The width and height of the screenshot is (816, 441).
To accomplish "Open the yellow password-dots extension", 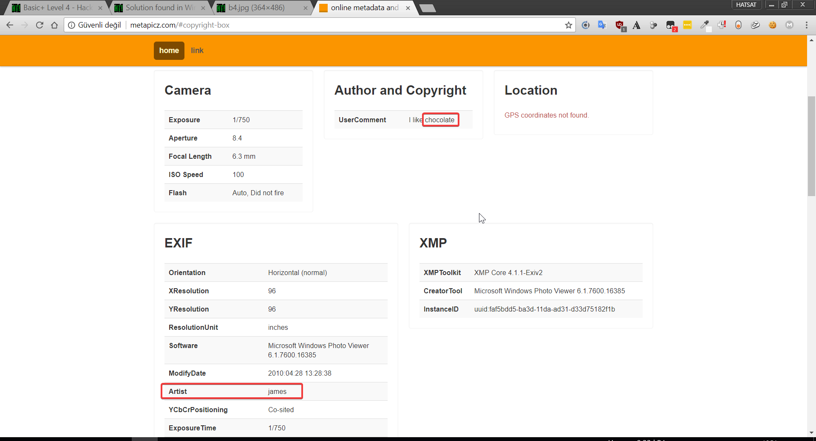I will click(x=687, y=25).
